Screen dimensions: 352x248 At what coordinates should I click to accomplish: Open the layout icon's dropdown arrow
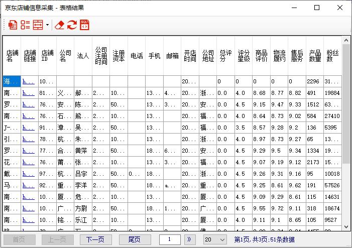pos(47,25)
